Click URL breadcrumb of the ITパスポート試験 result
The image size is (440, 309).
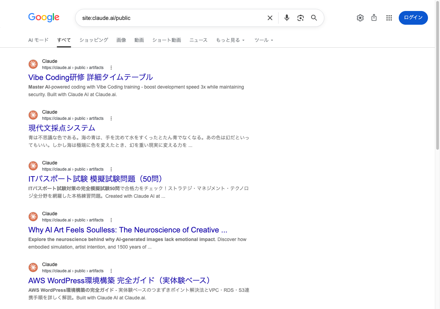73,169
